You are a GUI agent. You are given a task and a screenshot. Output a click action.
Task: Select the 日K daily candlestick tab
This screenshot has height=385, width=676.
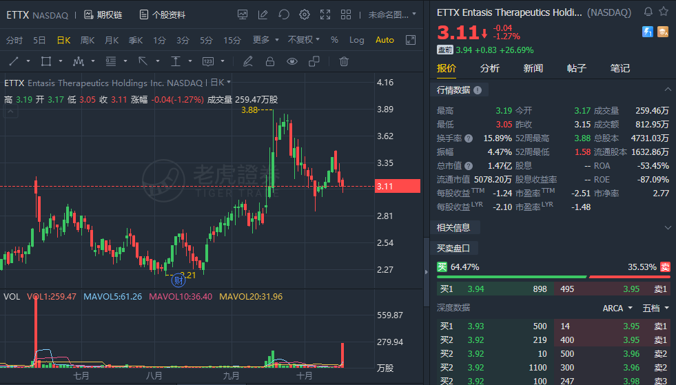point(63,40)
